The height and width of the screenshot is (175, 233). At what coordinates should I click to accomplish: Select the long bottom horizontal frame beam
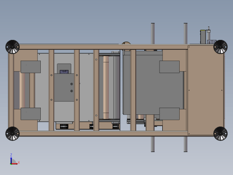[x=104, y=133]
